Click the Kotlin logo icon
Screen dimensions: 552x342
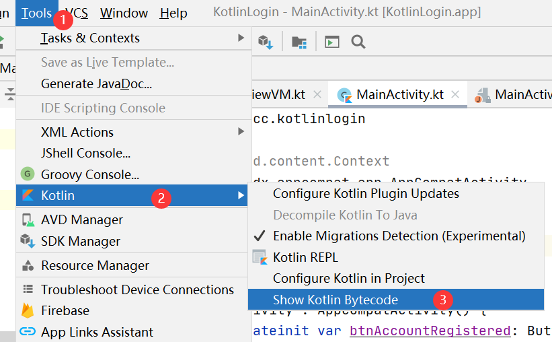28,195
